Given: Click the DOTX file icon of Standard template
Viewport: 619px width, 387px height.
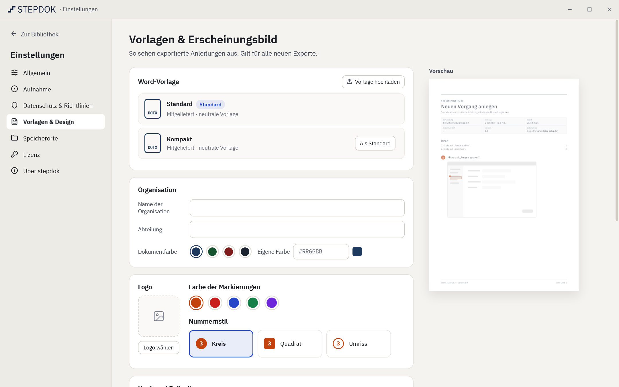Looking at the screenshot, I should [152, 109].
